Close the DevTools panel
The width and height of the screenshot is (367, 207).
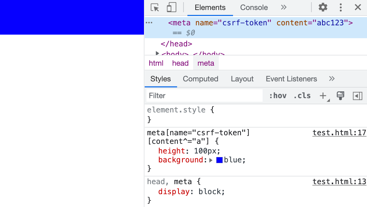[358, 7]
